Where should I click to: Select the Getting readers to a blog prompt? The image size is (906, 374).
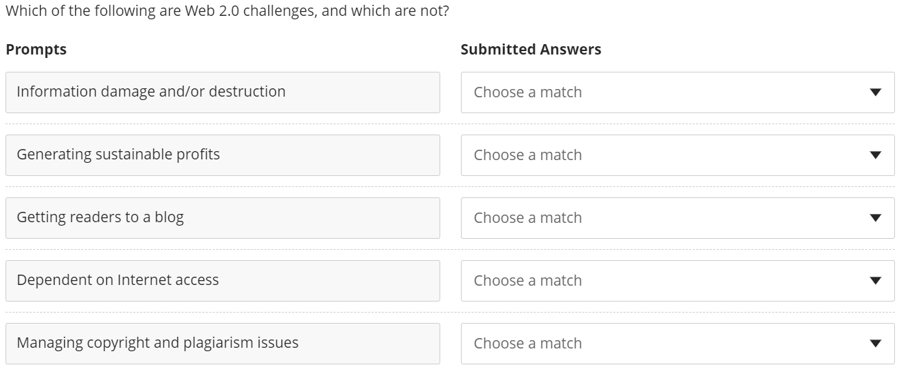coord(222,218)
